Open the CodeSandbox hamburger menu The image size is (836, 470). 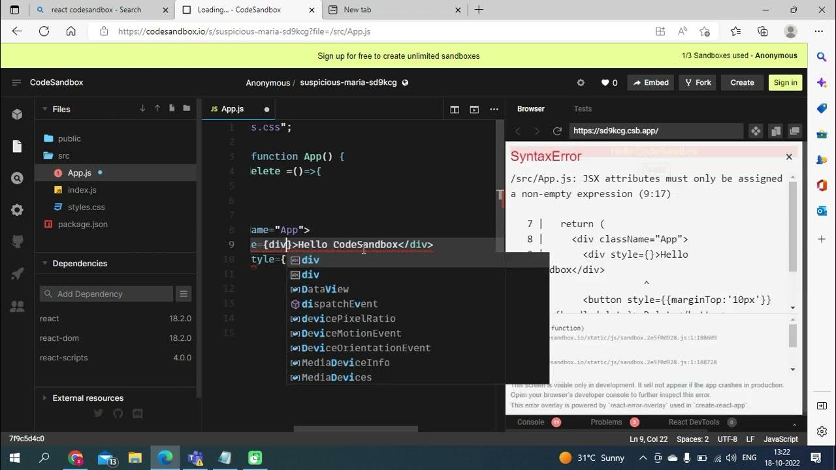coord(16,82)
